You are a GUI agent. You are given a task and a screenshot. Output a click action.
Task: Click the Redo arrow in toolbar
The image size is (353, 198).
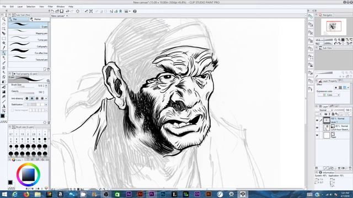coord(72,11)
